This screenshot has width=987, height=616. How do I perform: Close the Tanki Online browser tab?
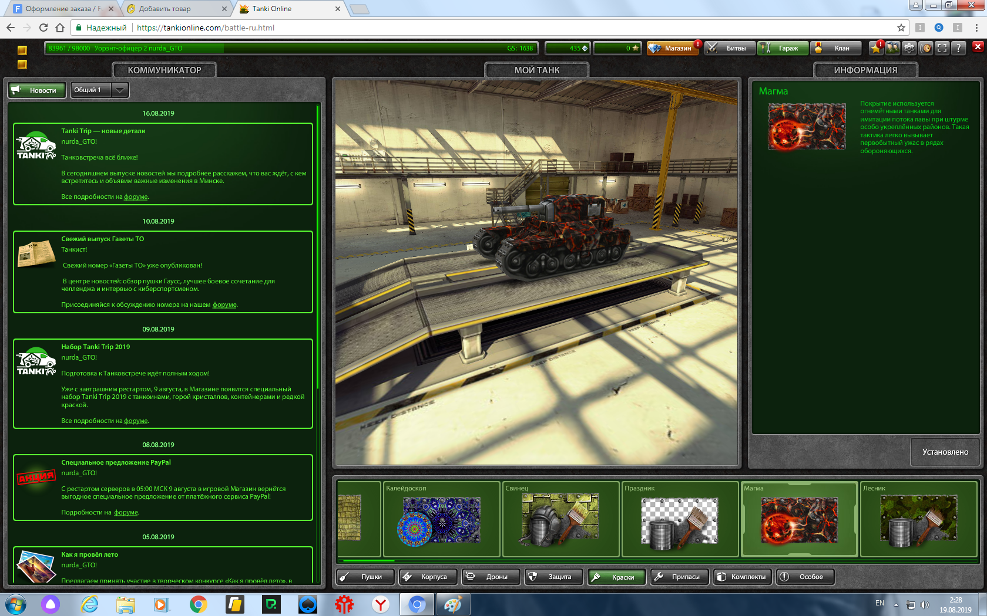point(337,9)
